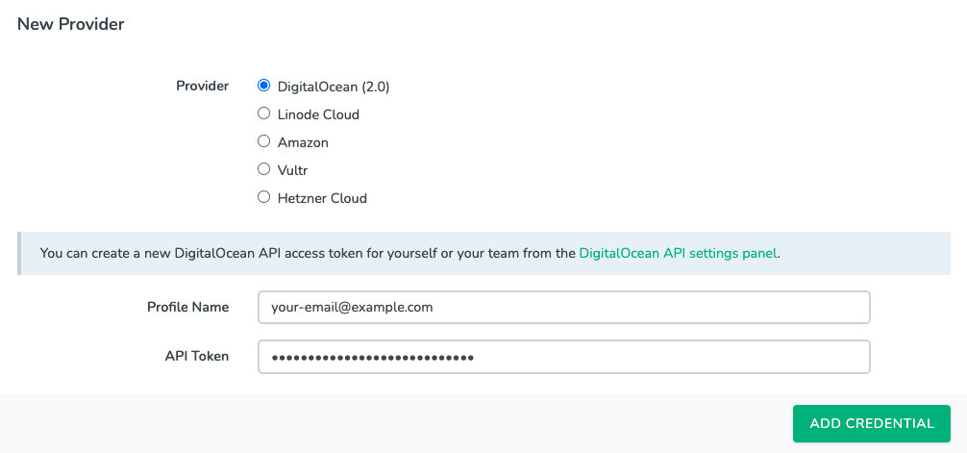Click the Provider field label
Viewport: 967px width, 453px height.
[x=202, y=86]
